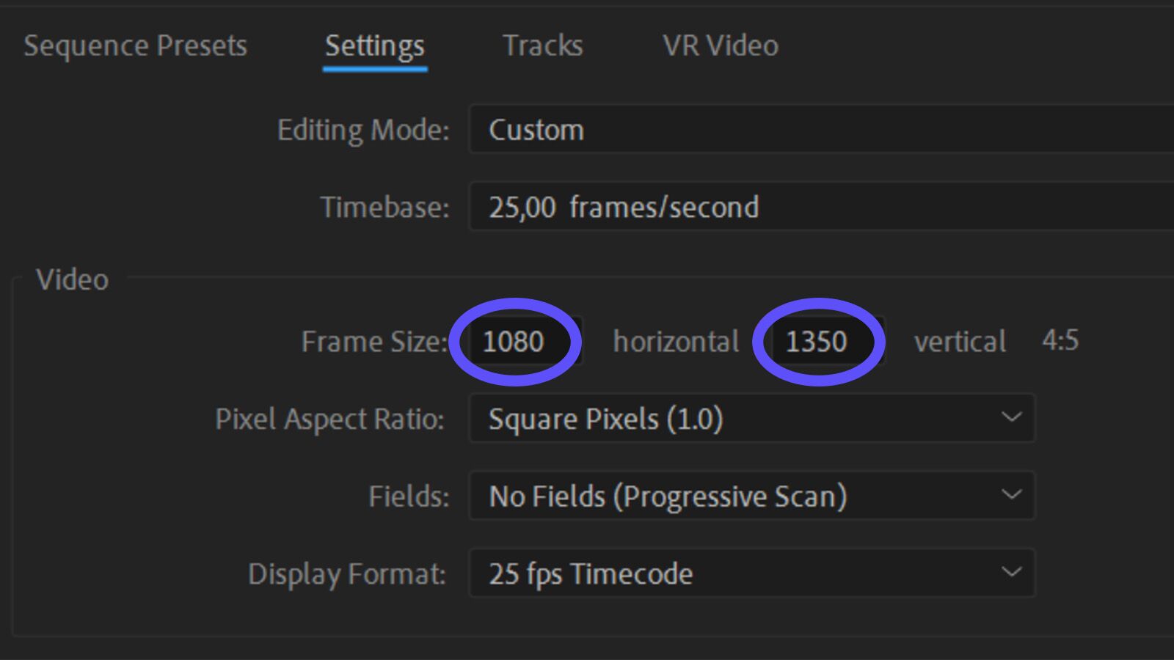Open the Display Format dropdown
Screen dimensions: 1174x660
click(x=750, y=573)
